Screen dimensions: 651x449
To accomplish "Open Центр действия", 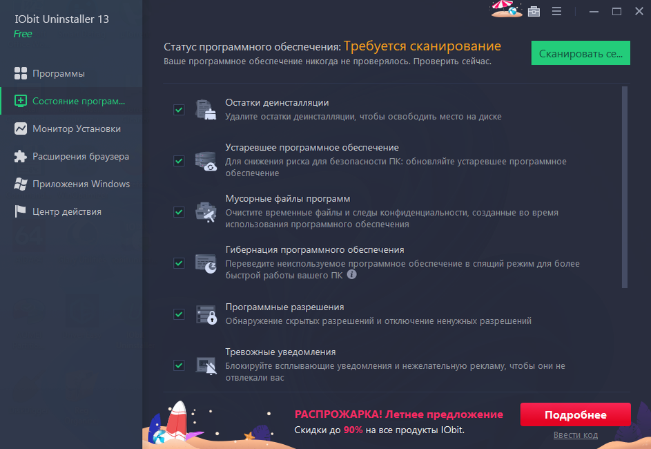I will coord(71,211).
